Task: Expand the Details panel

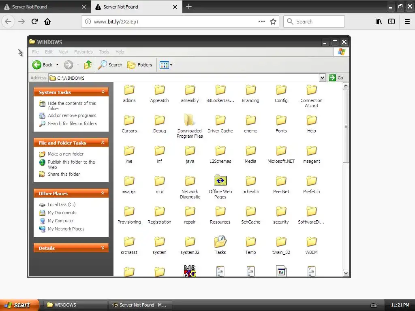Action: coord(103,248)
